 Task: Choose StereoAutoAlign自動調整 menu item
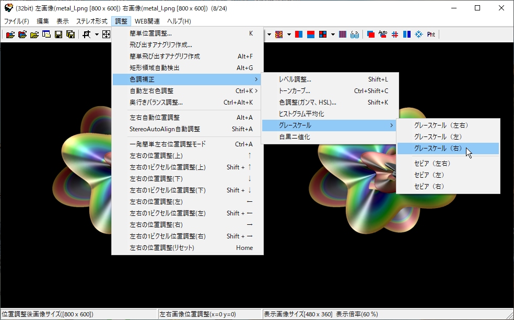coord(187,129)
